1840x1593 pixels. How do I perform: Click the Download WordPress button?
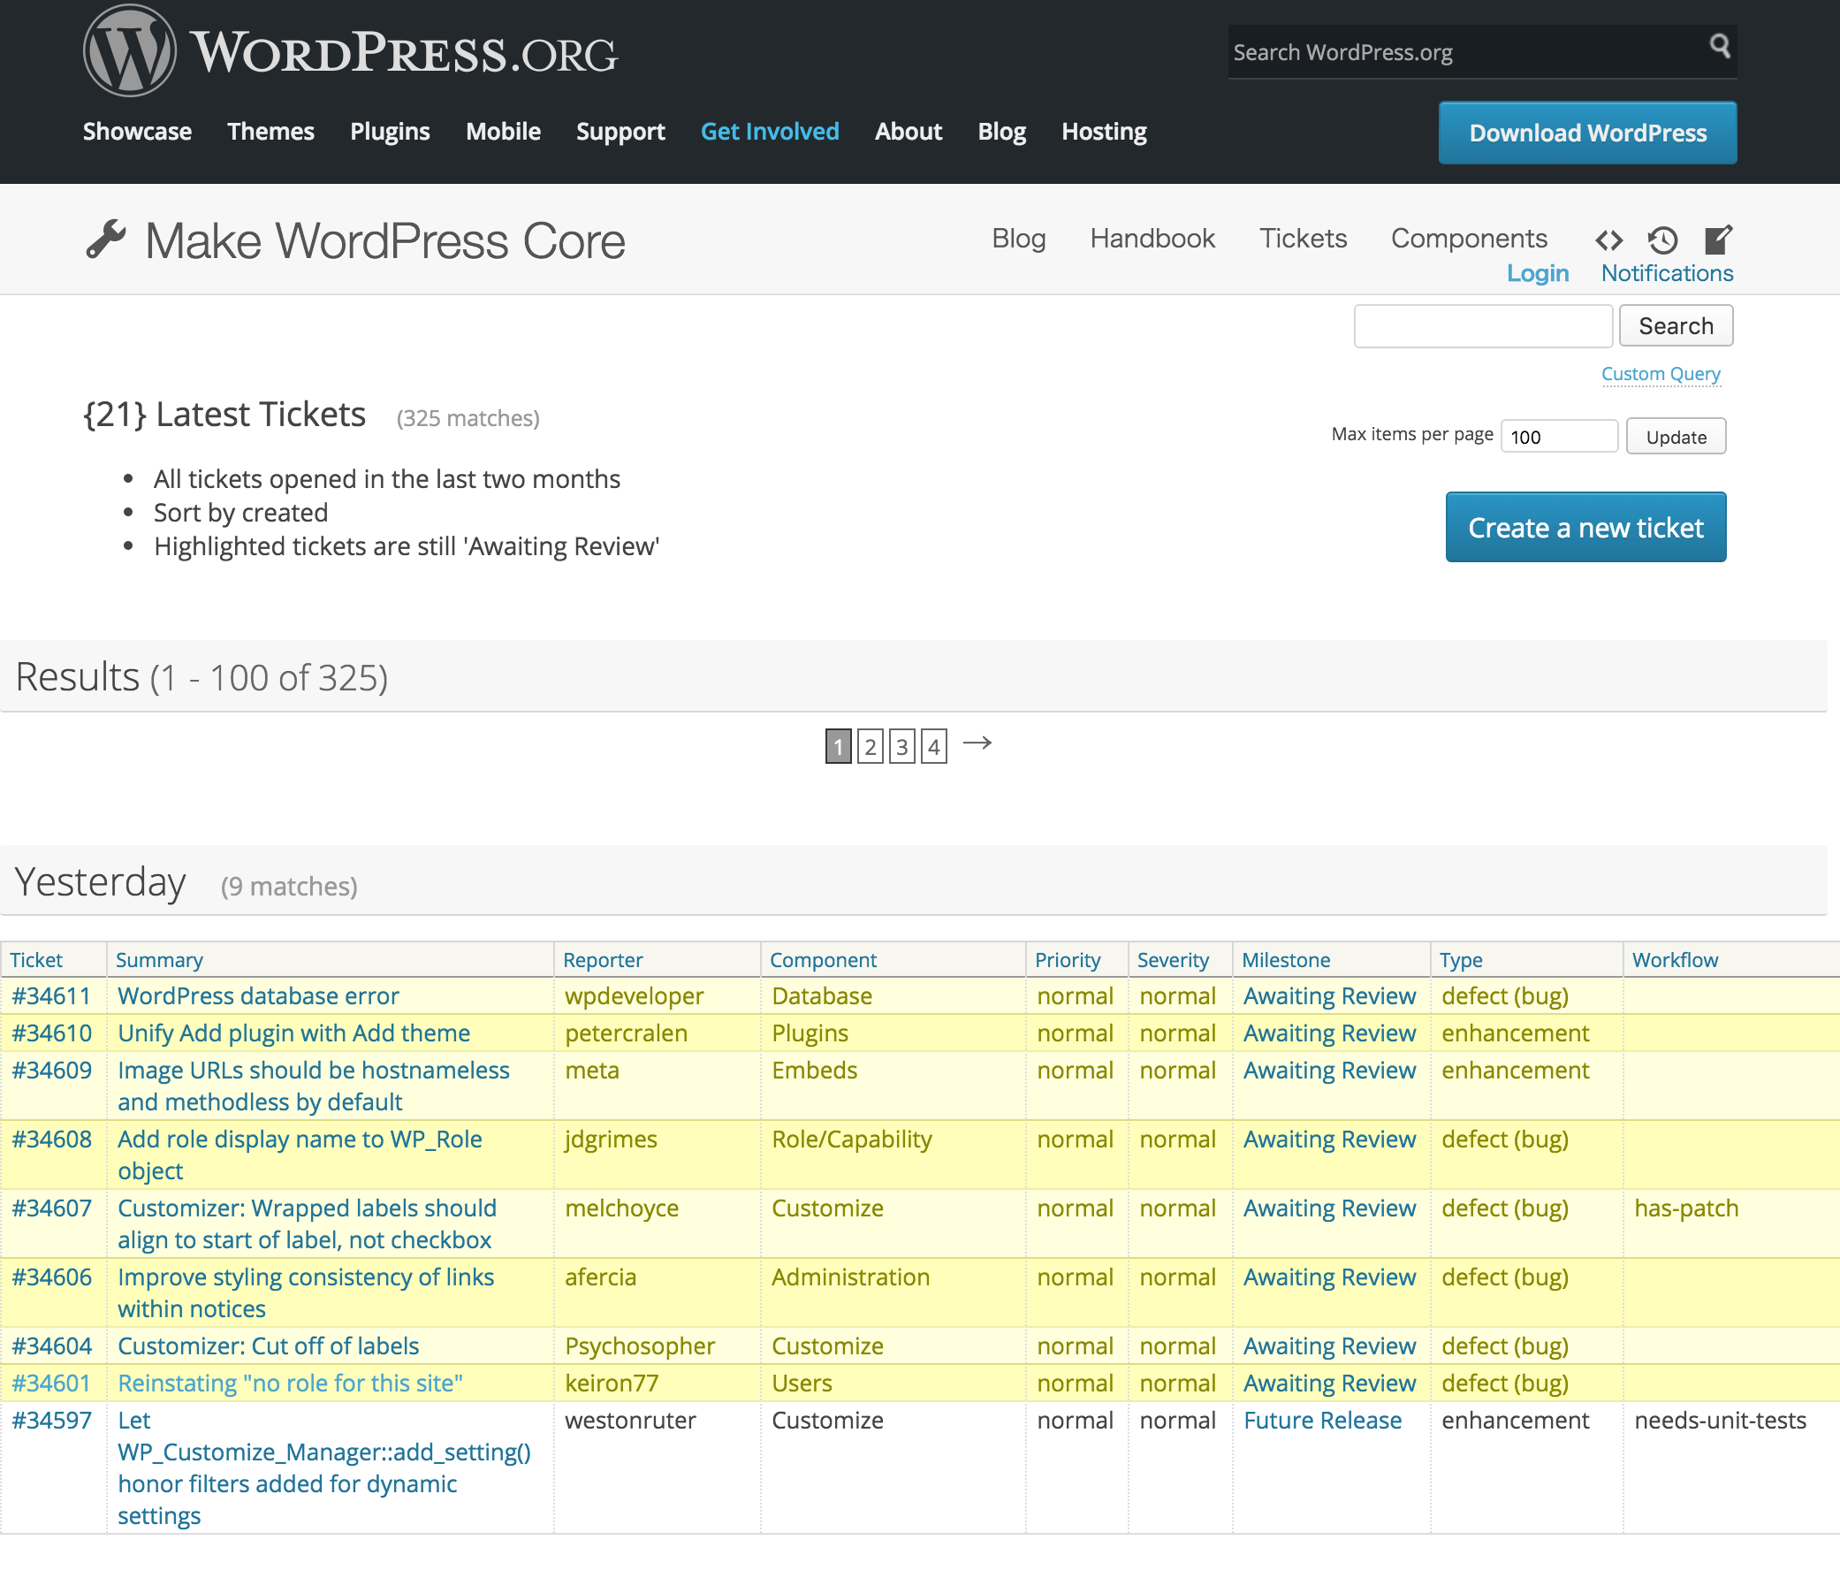1587,133
